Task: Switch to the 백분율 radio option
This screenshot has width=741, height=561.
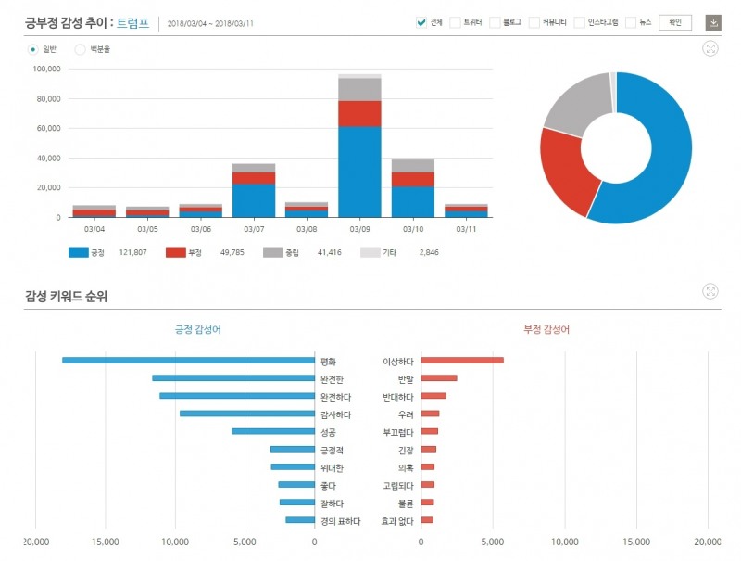Action: (x=80, y=49)
